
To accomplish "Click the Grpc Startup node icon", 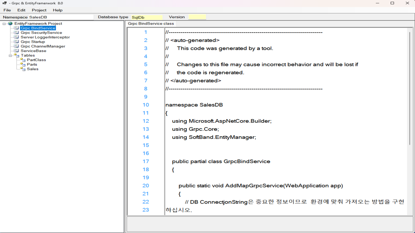I will tap(16, 42).
